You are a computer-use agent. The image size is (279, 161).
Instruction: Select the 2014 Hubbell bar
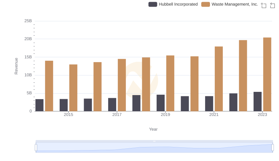point(39,105)
